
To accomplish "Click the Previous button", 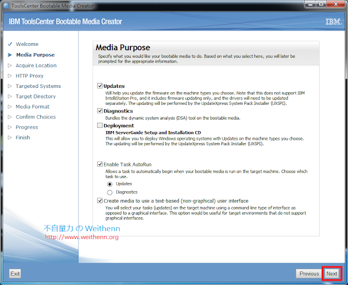I will click(309, 274).
